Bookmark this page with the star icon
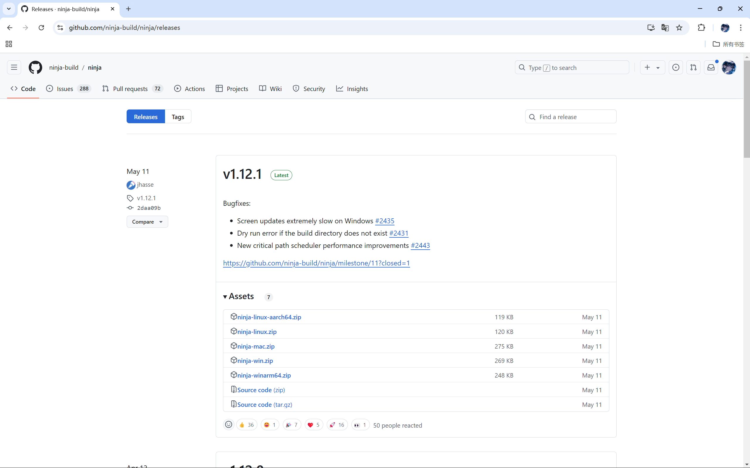This screenshot has height=468, width=750. [679, 28]
